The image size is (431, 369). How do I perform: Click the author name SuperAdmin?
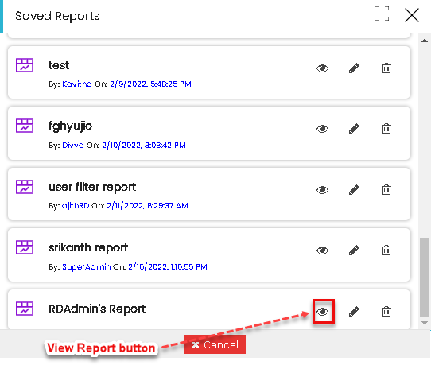tap(87, 266)
